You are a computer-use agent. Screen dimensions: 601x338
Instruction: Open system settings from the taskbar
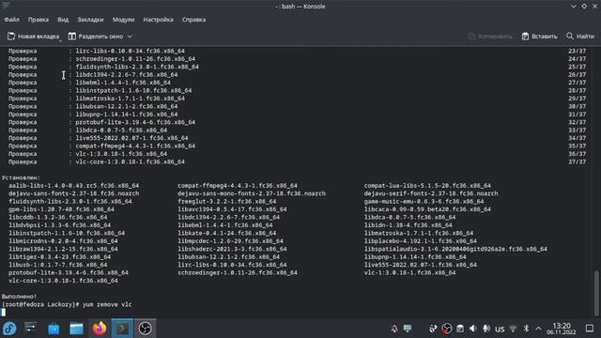click(31, 329)
